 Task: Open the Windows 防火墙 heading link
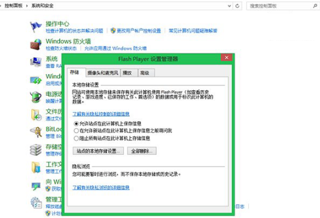point(68,41)
